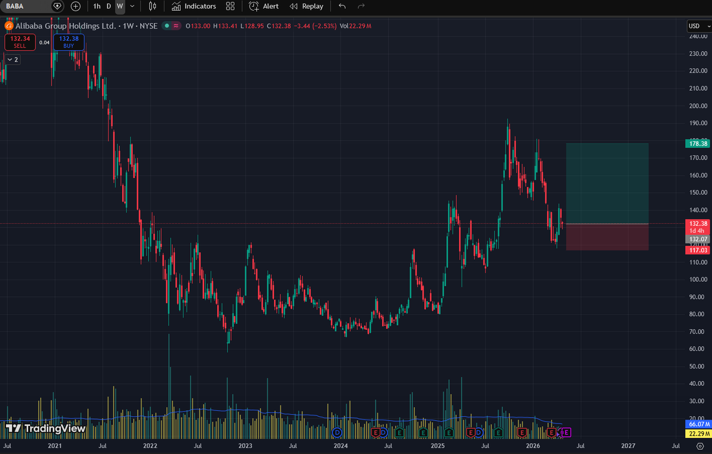Click the 178.38 target price label

coord(698,144)
